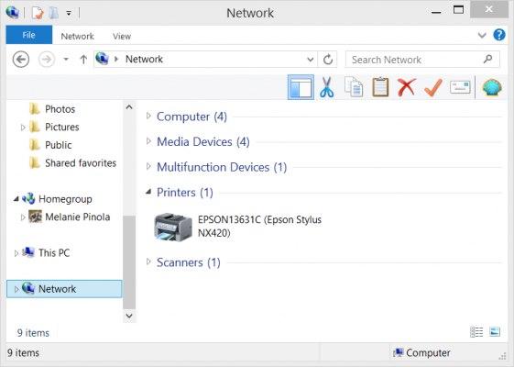The height and width of the screenshot is (367, 514).
Task: Click the red X Delete icon
Action: [x=407, y=87]
